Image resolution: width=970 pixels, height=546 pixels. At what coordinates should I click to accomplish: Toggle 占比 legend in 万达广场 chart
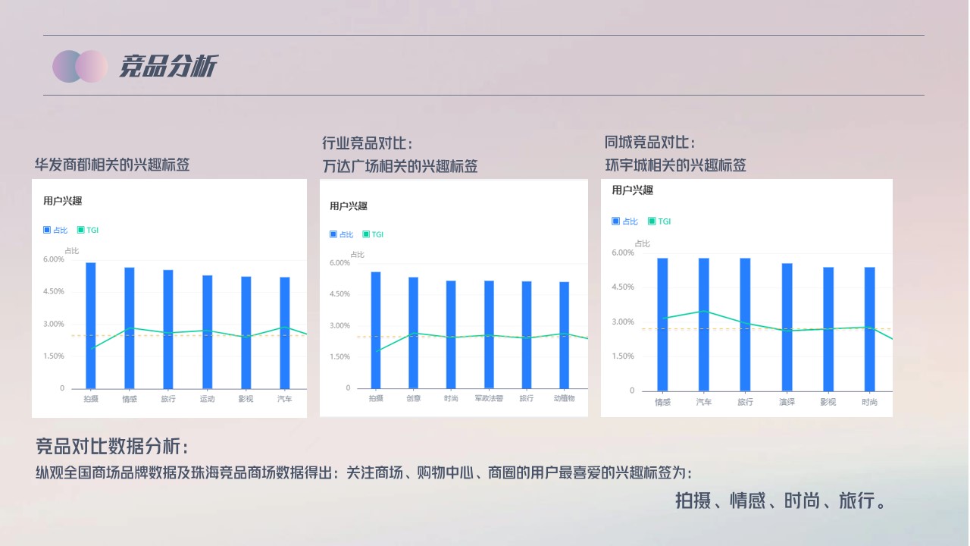tap(342, 234)
